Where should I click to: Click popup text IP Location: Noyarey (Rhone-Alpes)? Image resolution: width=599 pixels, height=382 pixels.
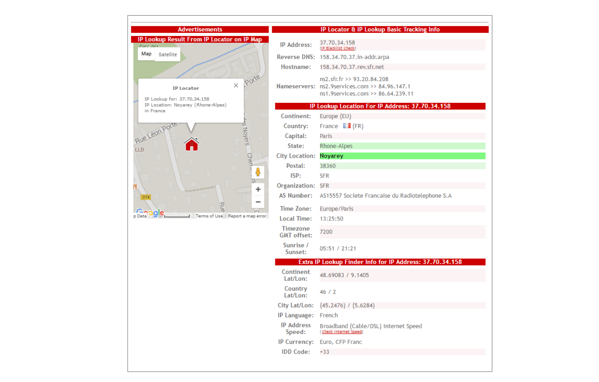click(185, 105)
